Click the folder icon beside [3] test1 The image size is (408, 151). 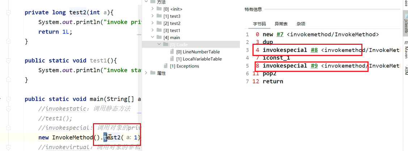(159, 30)
